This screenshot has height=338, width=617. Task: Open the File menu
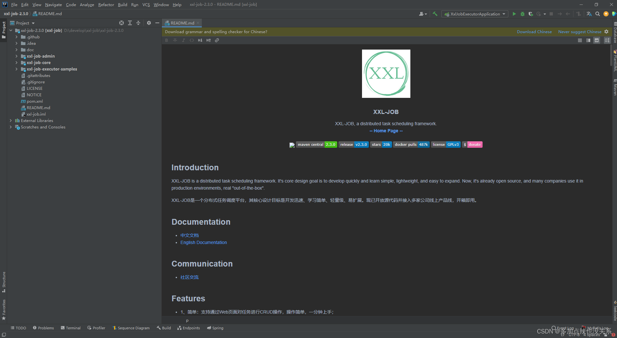point(14,5)
